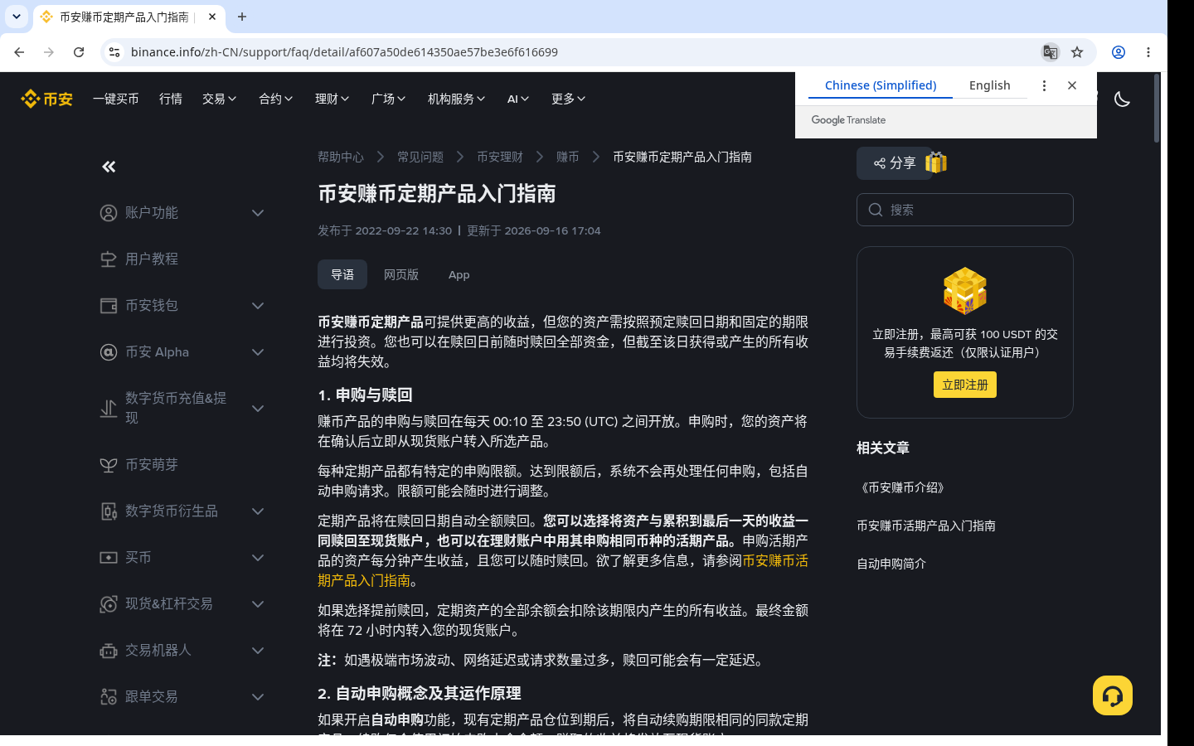Viewport: 1194px width, 746px height.
Task: Expand 买币 sidebar section
Action: click(x=258, y=558)
